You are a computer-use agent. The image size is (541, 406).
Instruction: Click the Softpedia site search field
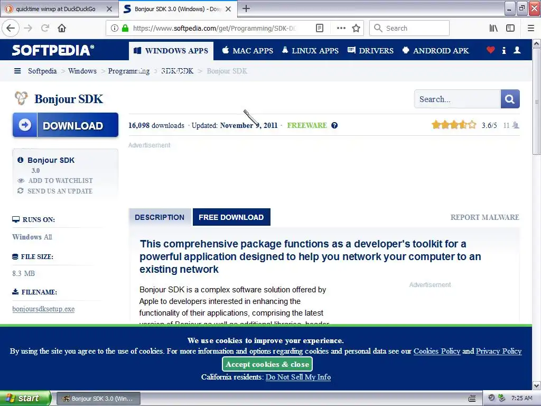pos(457,99)
